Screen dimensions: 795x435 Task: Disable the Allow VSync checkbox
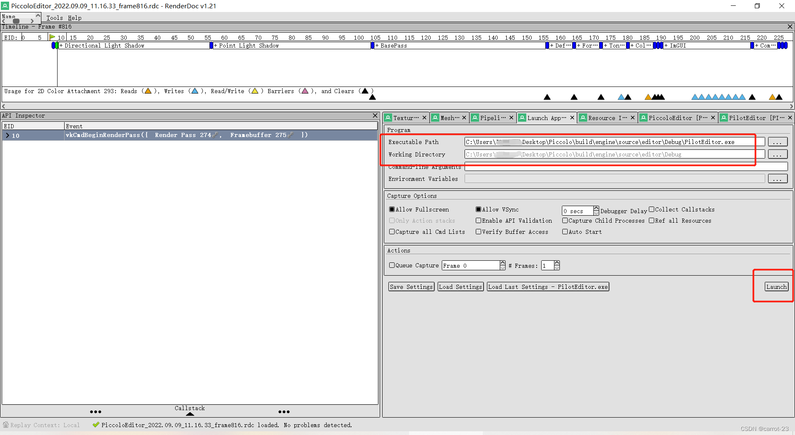(x=478, y=209)
